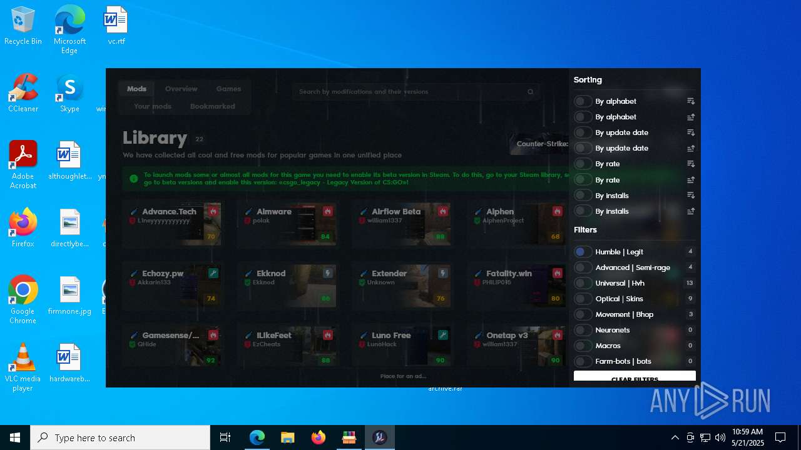Screen dimensions: 801x450
Task: Click the descending sort icon for first By rate
Action: click(691, 164)
